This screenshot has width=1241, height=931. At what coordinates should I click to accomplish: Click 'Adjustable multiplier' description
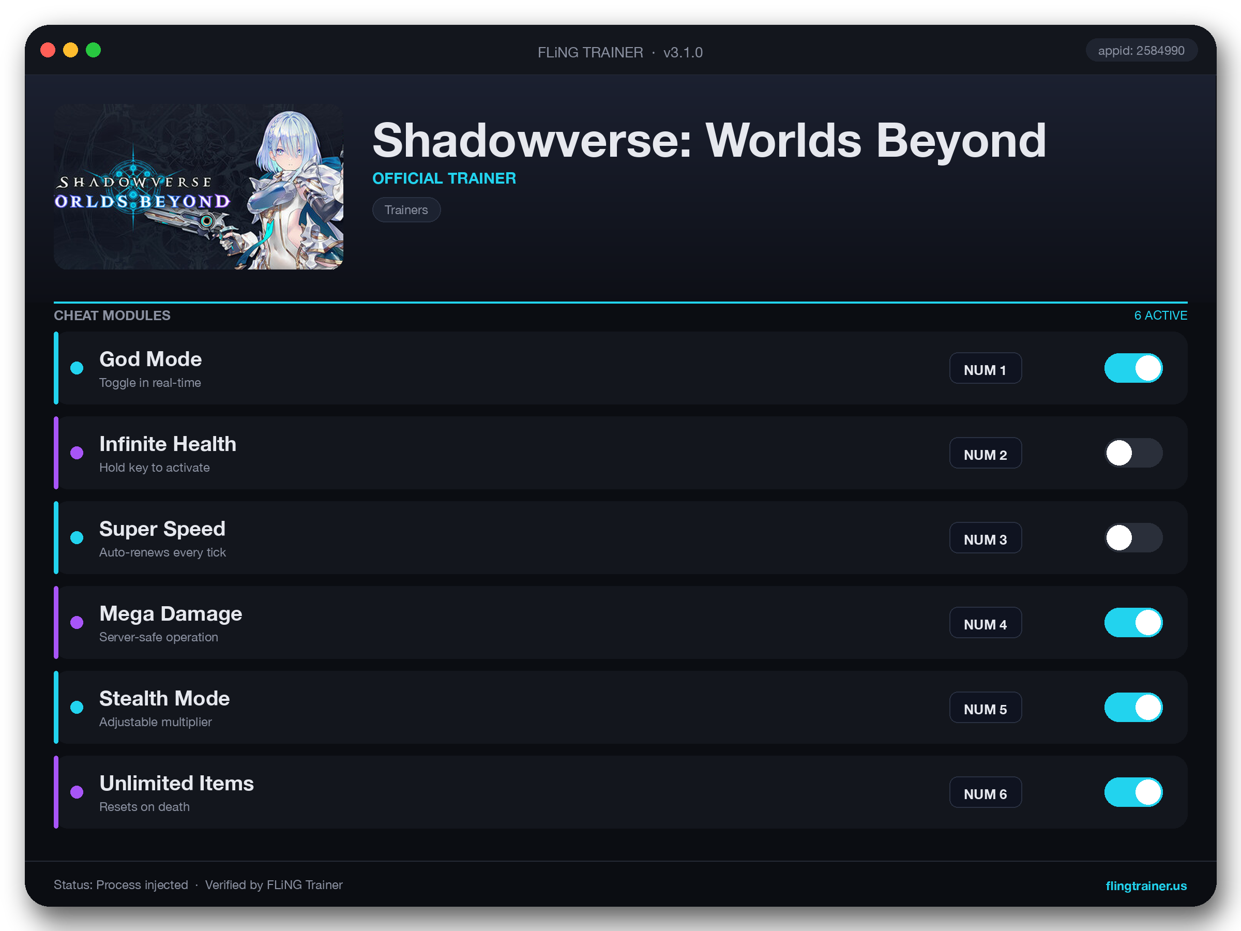(x=156, y=722)
